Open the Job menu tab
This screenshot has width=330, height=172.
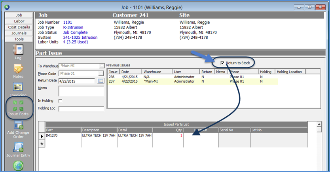[19, 15]
